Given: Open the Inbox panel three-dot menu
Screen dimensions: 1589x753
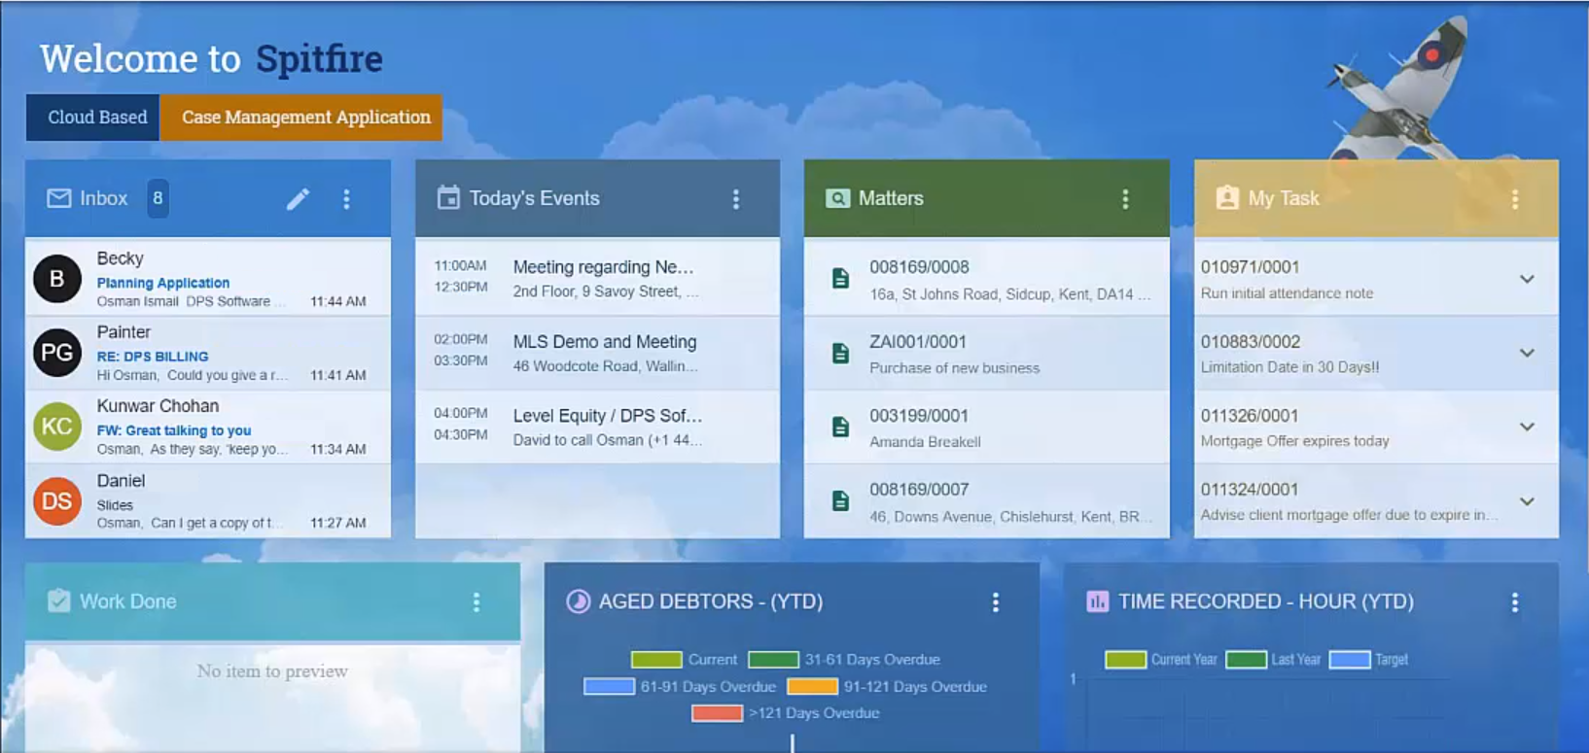Looking at the screenshot, I should (346, 199).
